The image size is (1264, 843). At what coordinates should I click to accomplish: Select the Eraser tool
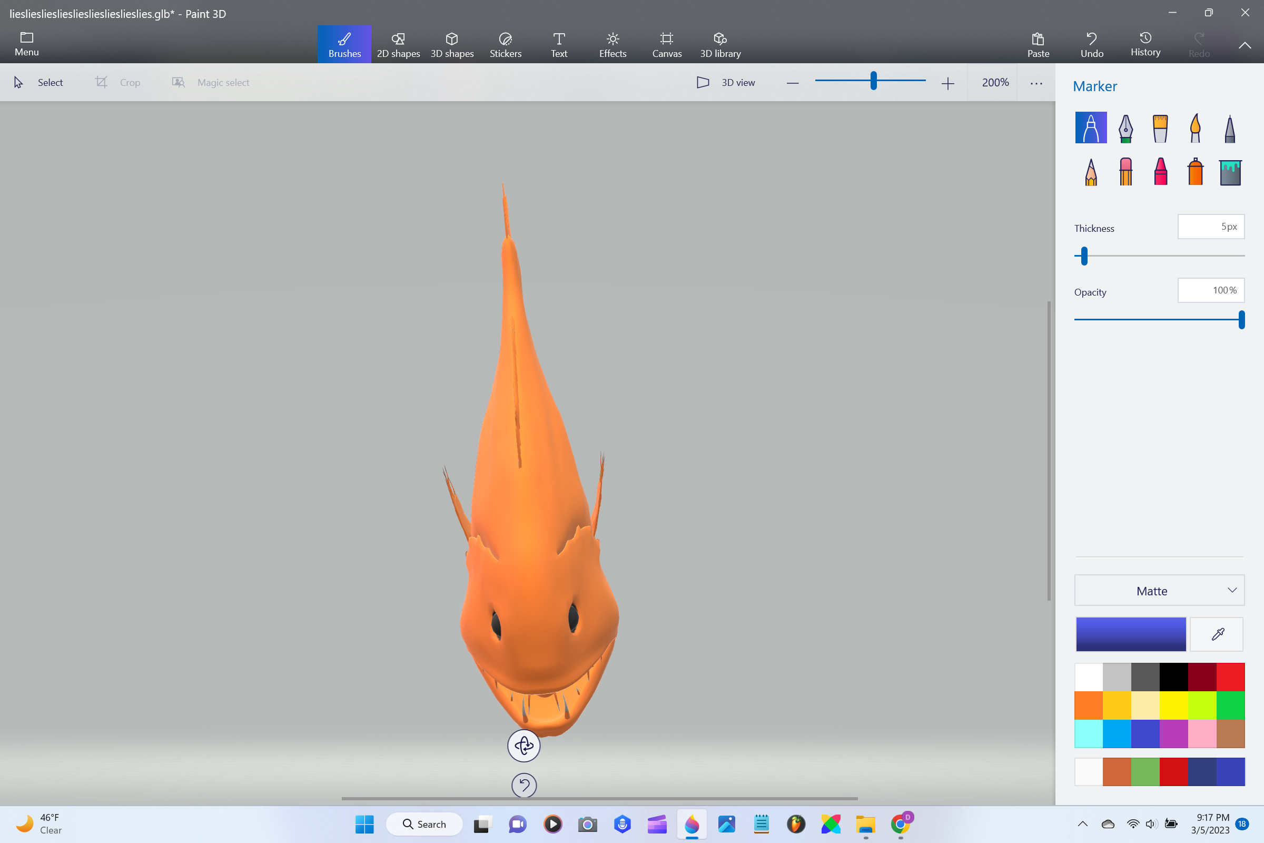pyautogui.click(x=1125, y=172)
